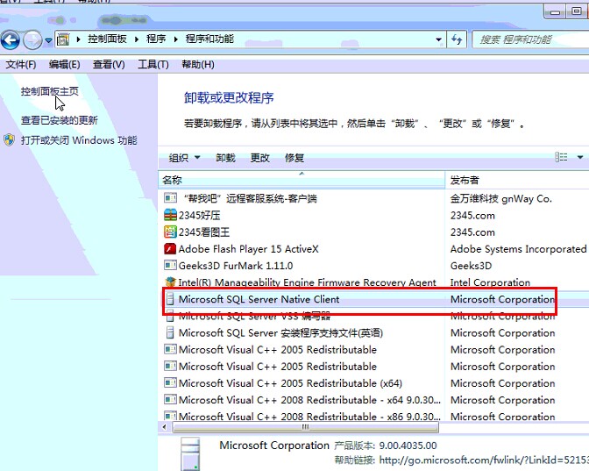Click the horizontal scrollbar thumb

(x=305, y=427)
